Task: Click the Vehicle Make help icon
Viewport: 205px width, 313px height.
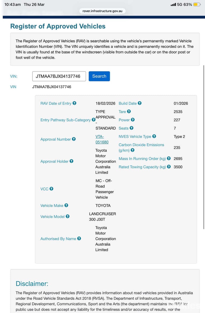Action: [66, 205]
